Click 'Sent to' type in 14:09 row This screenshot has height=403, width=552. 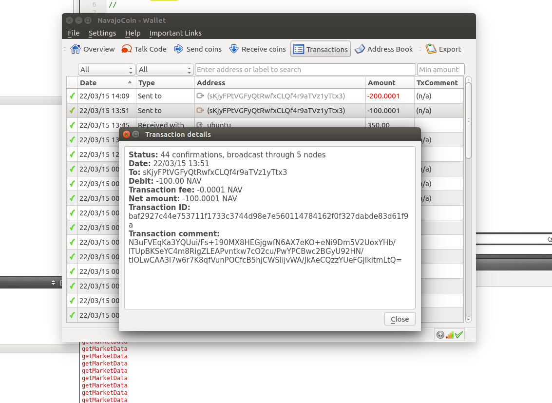150,96
